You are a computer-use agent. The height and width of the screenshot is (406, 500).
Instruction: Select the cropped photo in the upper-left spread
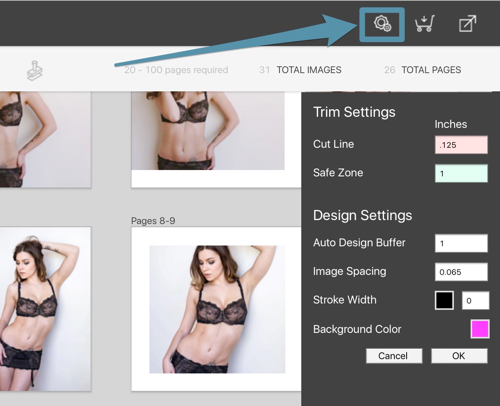point(45,139)
